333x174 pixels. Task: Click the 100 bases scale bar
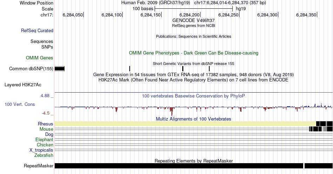click(194, 9)
